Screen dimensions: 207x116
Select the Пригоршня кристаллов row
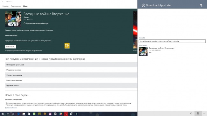[x=71, y=65]
